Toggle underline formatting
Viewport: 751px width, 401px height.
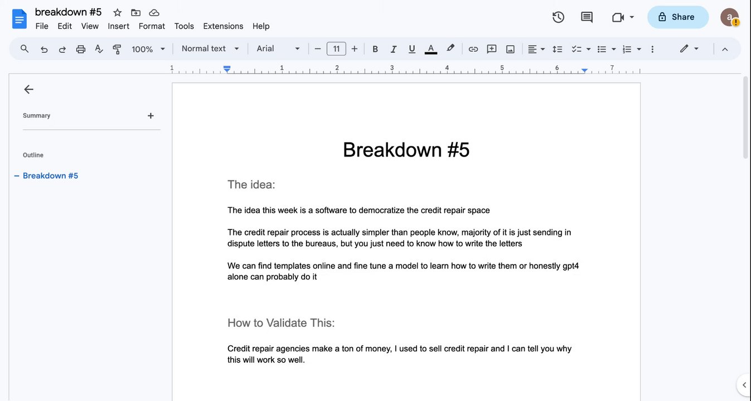pos(412,49)
